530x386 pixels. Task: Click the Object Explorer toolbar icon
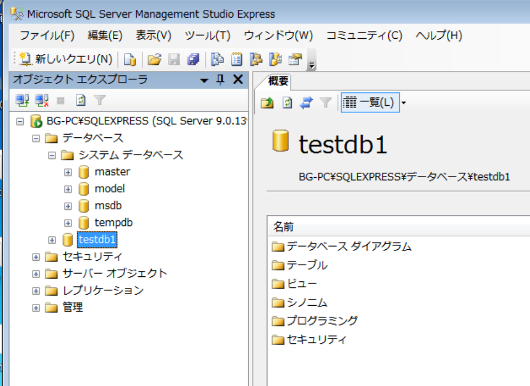click(256, 59)
